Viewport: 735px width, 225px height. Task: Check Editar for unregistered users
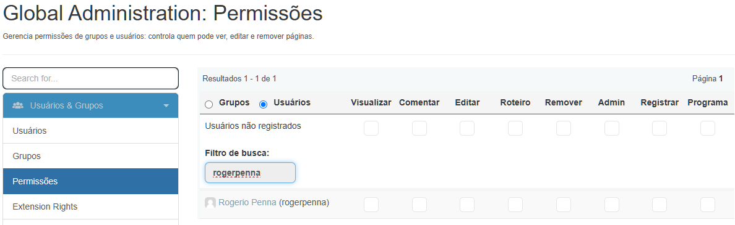[x=467, y=128]
